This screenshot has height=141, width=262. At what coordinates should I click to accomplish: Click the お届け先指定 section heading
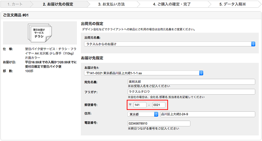92,58
